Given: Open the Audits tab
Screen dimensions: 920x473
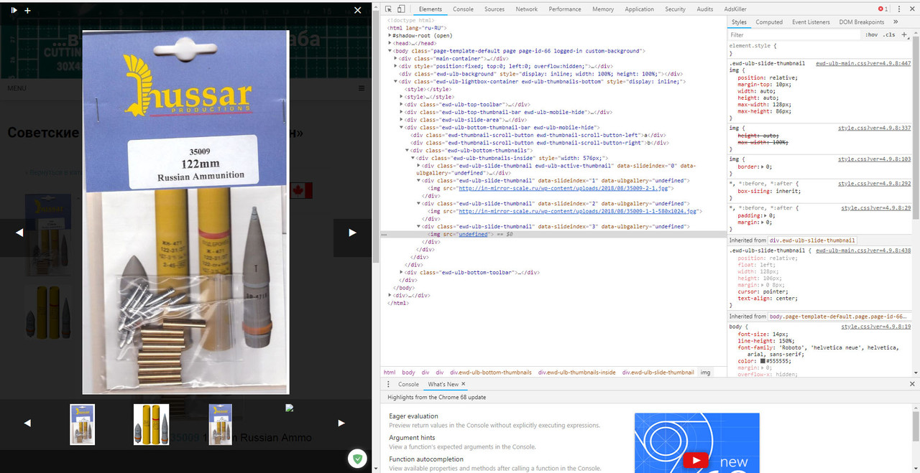Looking at the screenshot, I should [x=705, y=9].
